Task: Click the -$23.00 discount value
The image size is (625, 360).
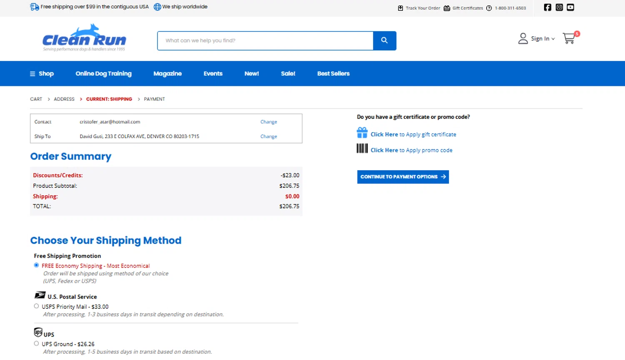Action: tap(290, 175)
